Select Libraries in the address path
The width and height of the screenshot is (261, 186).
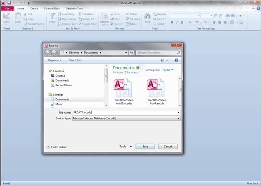pyautogui.click(x=74, y=53)
